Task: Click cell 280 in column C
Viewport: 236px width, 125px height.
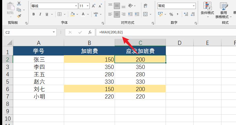Action: pos(140,74)
